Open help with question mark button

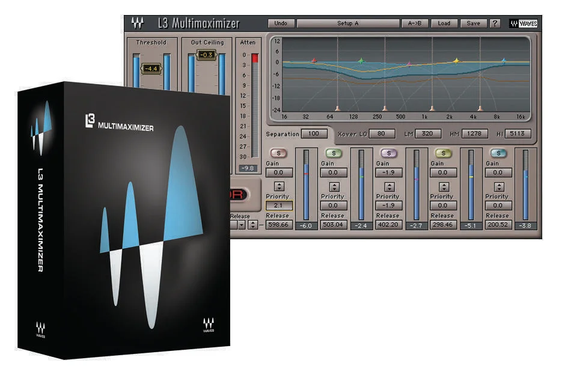pyautogui.click(x=495, y=23)
